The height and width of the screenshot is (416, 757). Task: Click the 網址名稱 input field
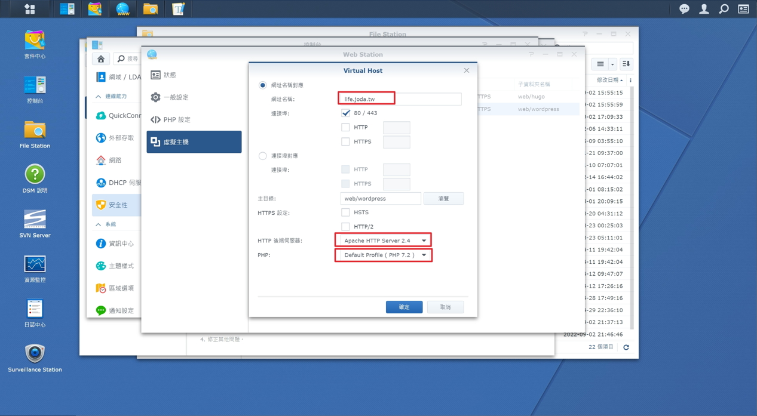(401, 99)
